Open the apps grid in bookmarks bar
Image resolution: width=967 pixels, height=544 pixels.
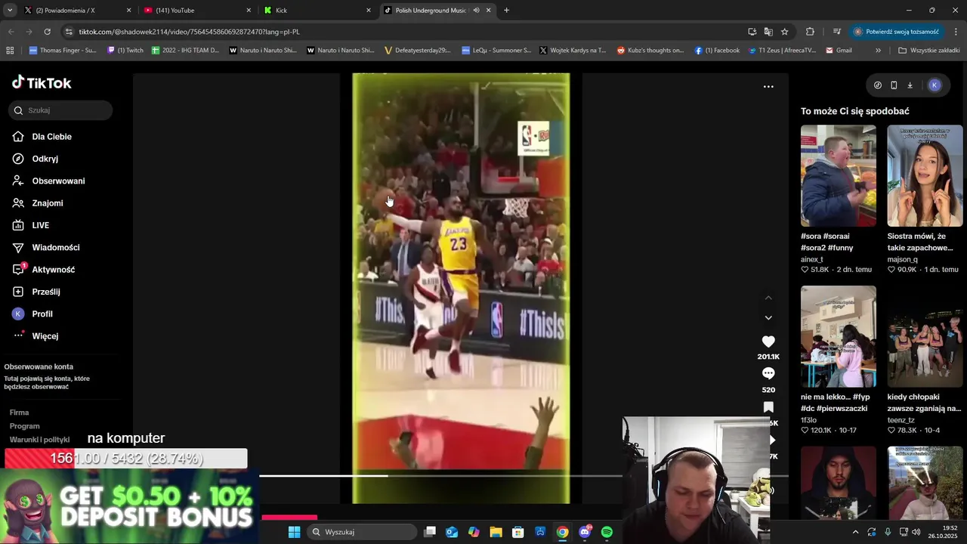tap(10, 51)
